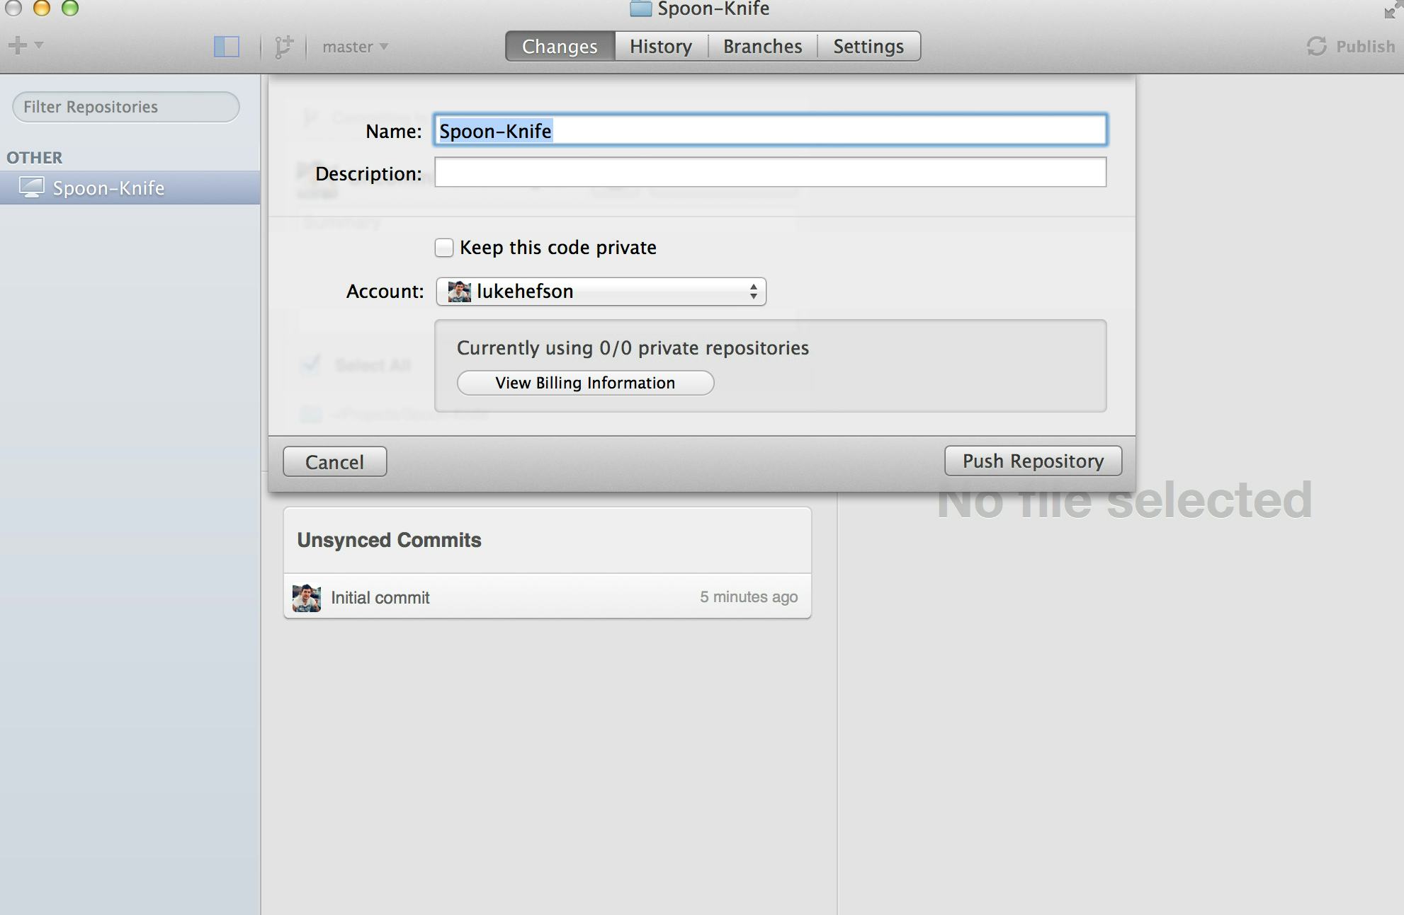Click the commit author avatar thumbnail
This screenshot has width=1404, height=915.
click(x=307, y=598)
